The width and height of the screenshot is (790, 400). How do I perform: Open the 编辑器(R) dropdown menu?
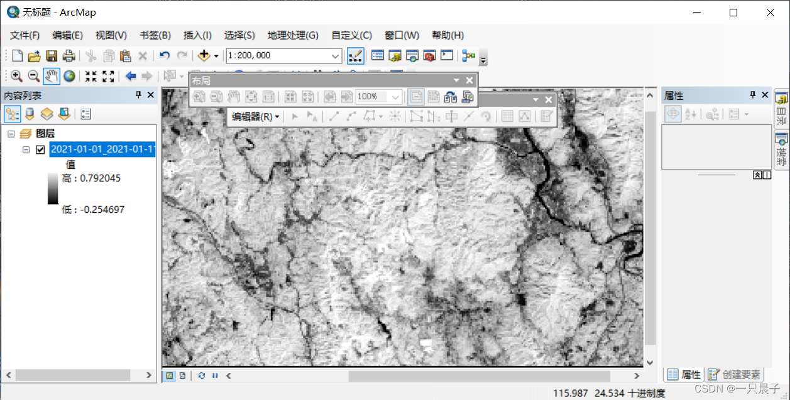pos(255,117)
